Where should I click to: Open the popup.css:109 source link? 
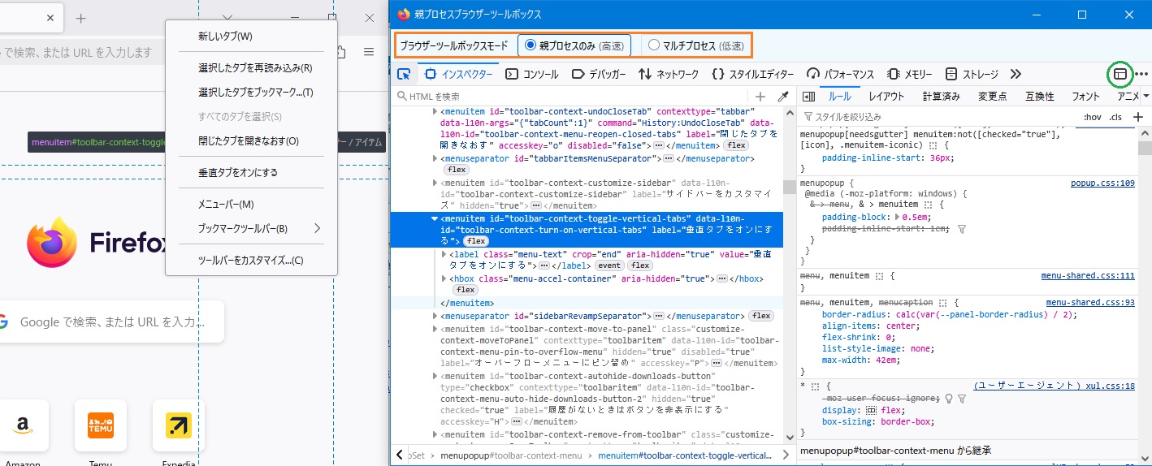coord(1102,183)
